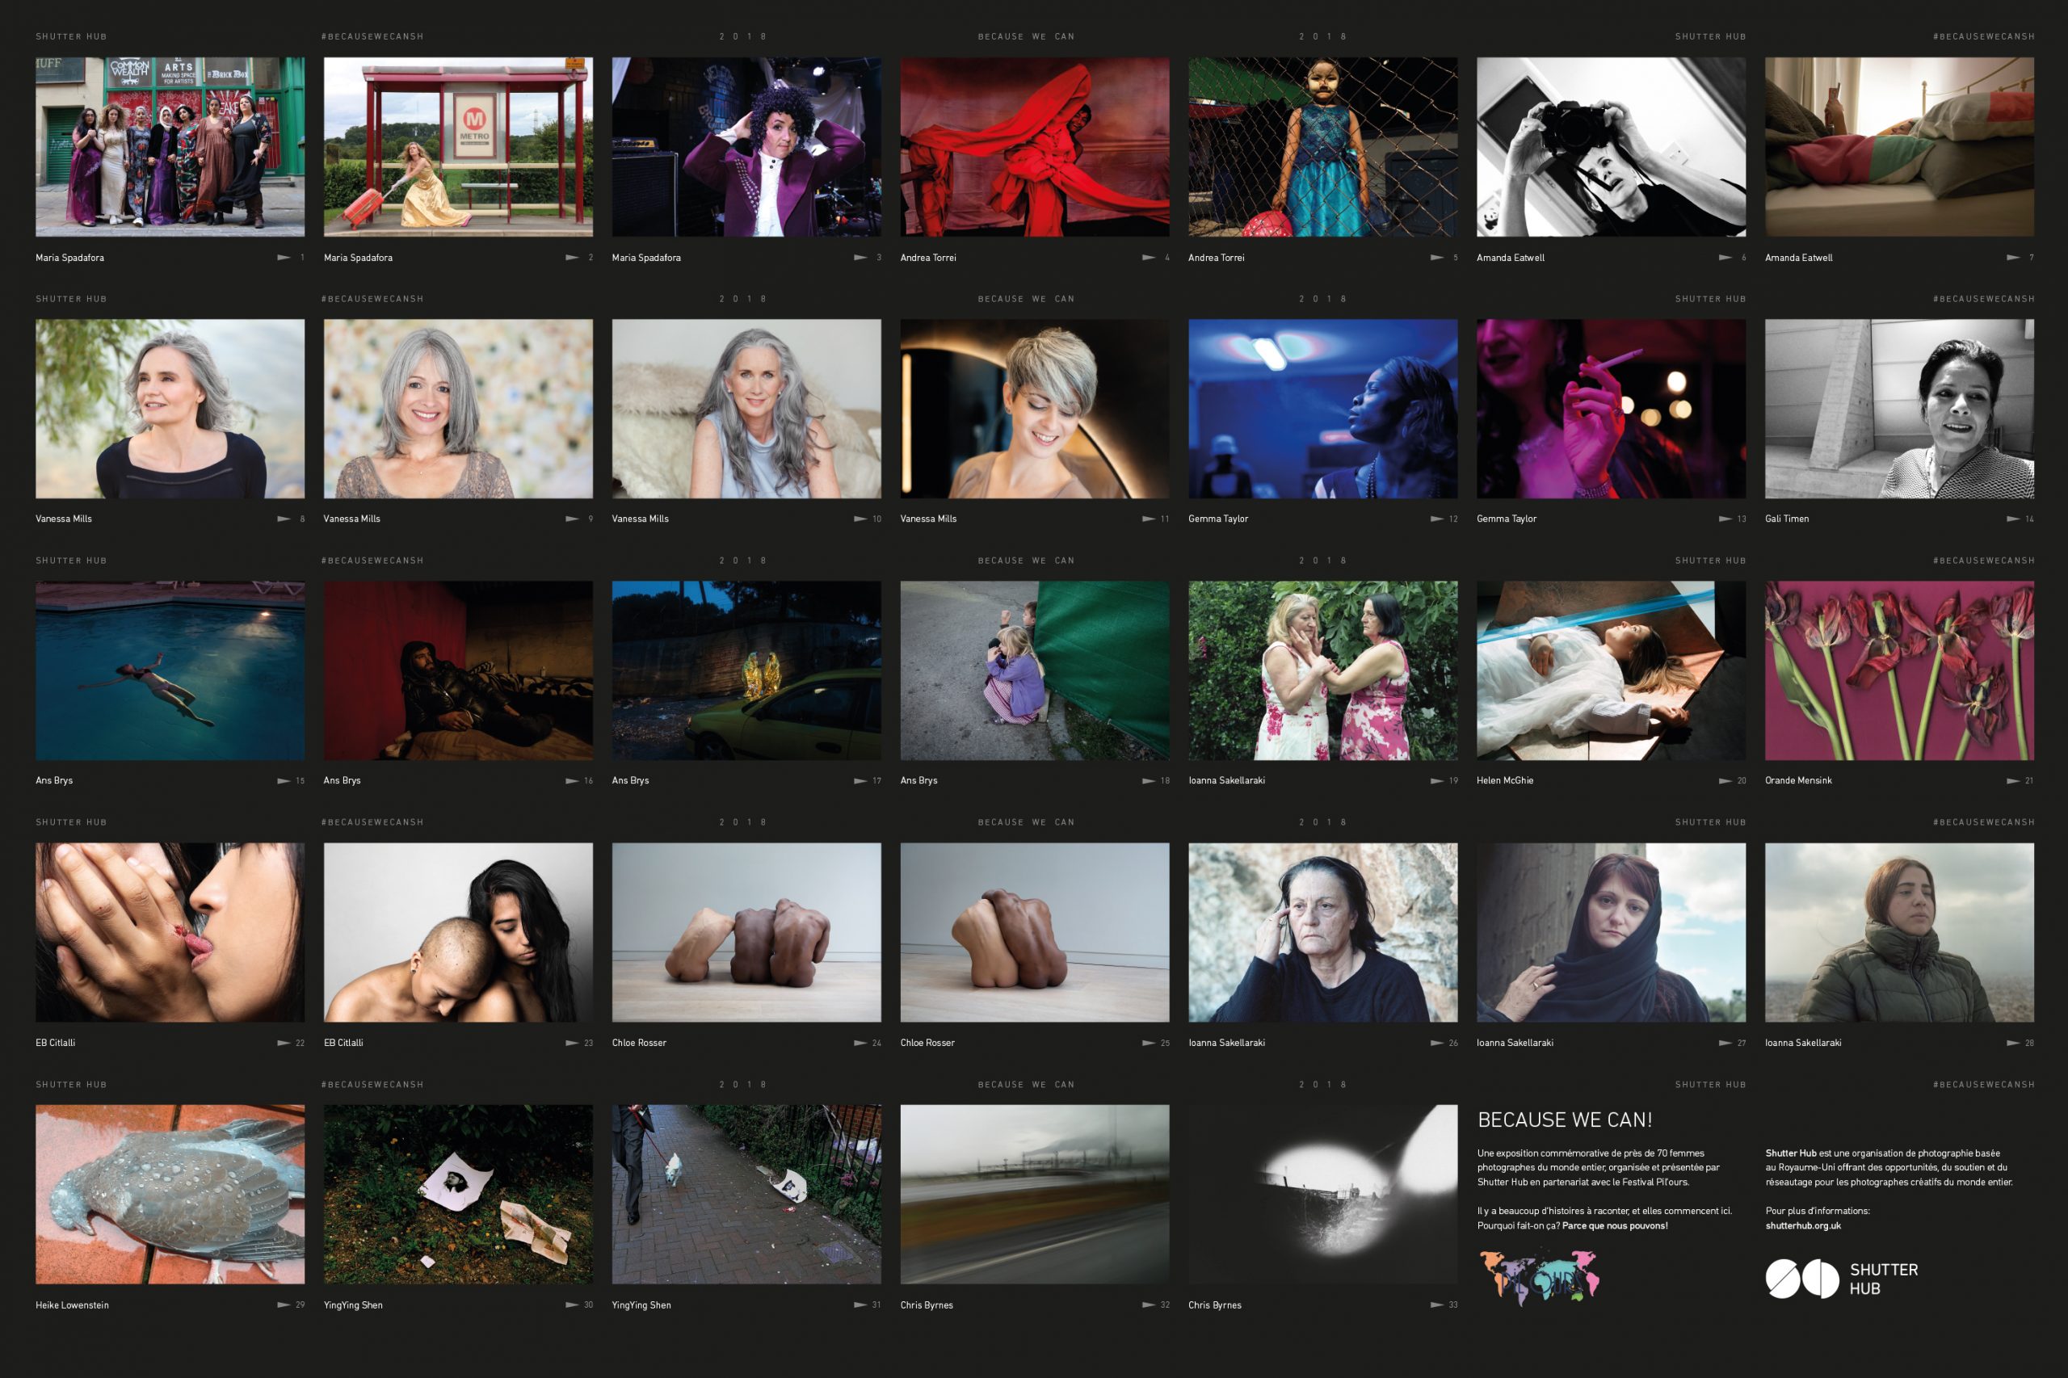This screenshot has height=1378, width=2068.
Task: Open the shutterhub.org.uk link
Action: coord(1802,1225)
